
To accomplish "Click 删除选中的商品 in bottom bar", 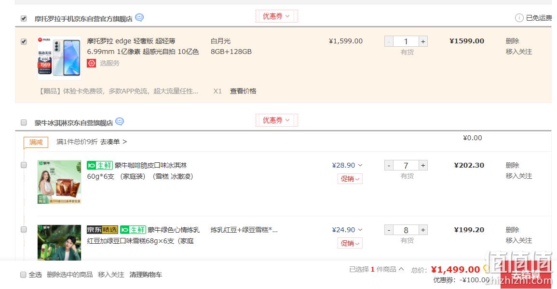I will tap(69, 275).
